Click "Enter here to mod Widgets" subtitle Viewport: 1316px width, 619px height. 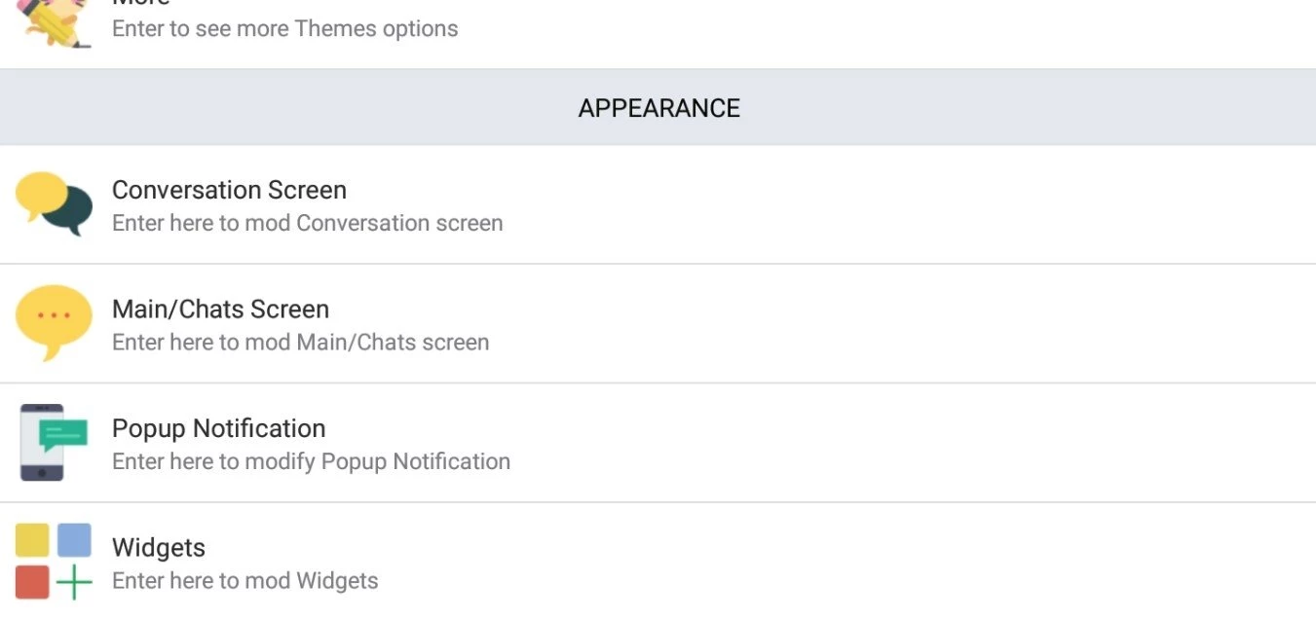(244, 581)
